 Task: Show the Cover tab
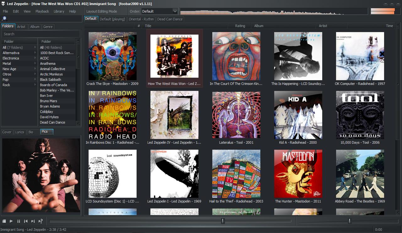pyautogui.click(x=7, y=132)
